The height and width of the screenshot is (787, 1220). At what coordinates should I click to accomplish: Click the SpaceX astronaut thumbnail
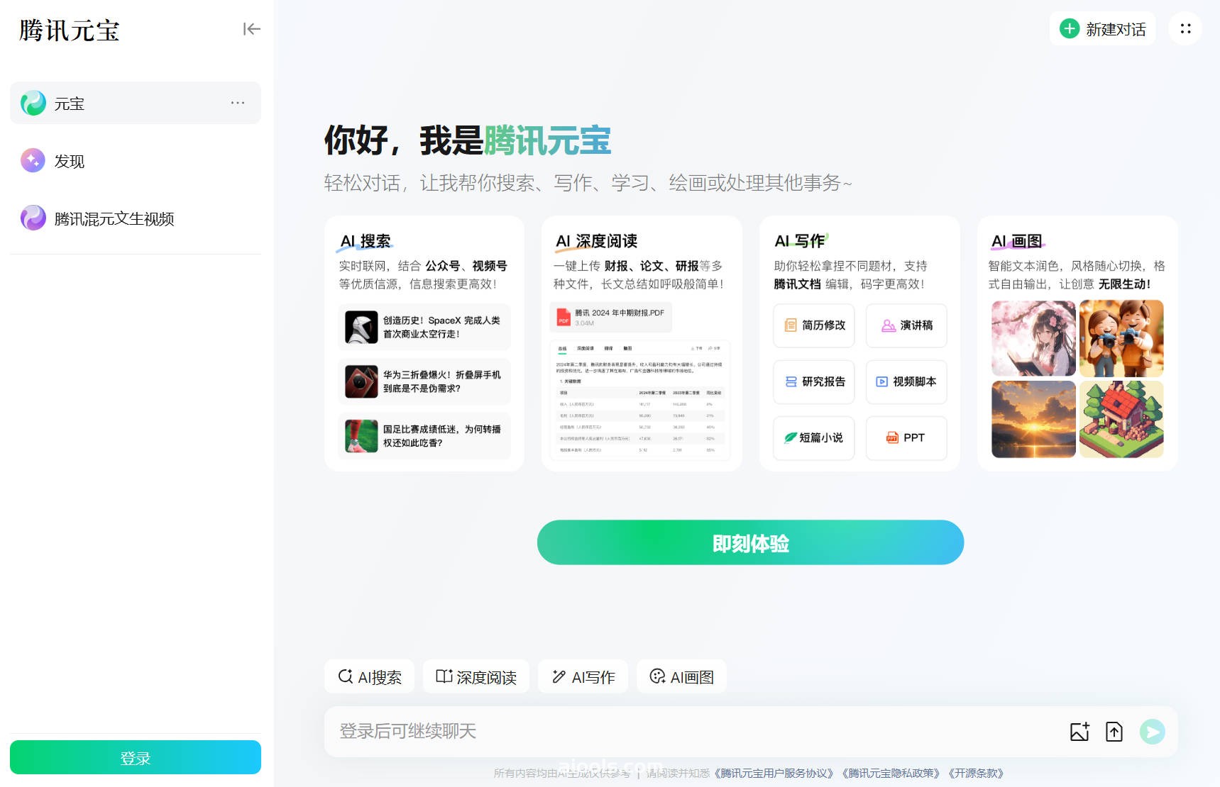coord(361,327)
